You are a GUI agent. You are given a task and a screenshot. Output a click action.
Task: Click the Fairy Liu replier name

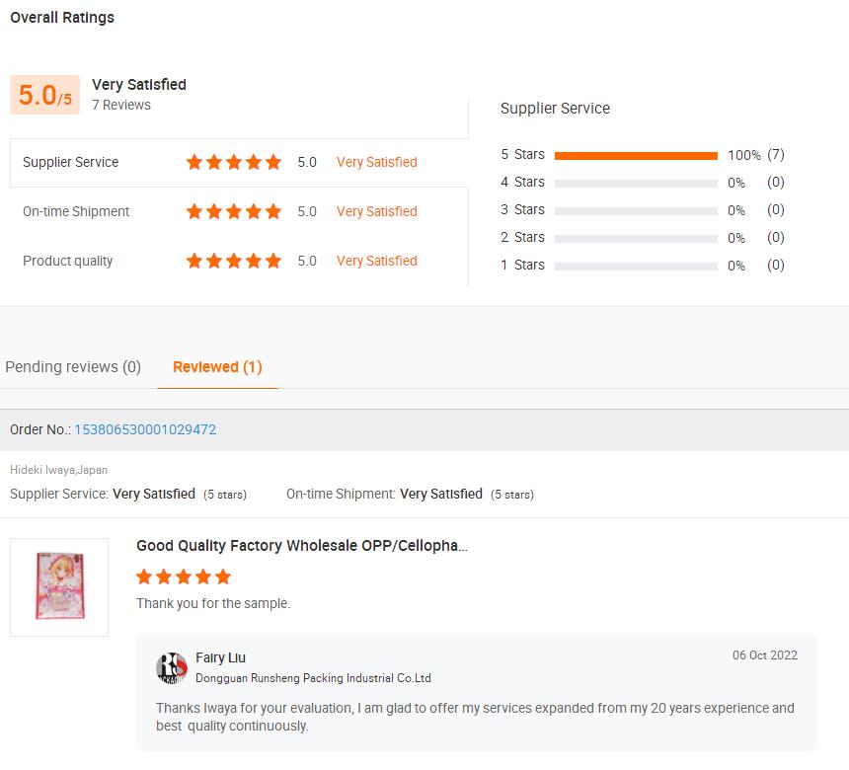tap(221, 657)
